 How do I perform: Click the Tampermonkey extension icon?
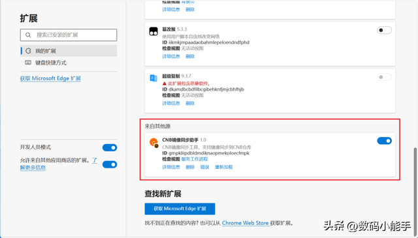tap(153, 31)
